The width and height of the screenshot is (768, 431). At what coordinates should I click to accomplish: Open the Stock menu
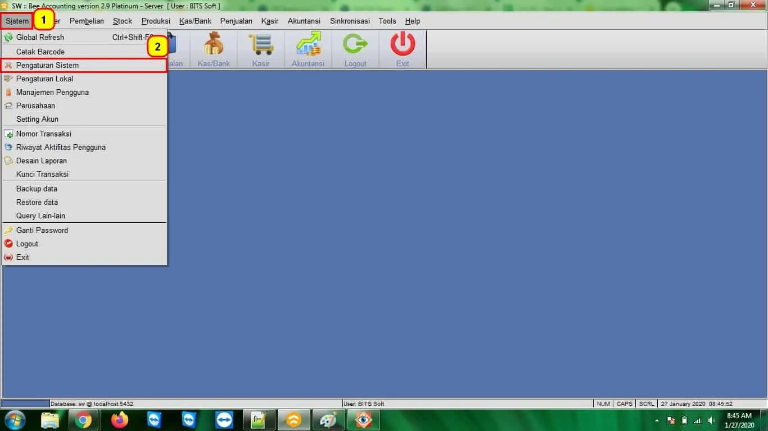(123, 21)
